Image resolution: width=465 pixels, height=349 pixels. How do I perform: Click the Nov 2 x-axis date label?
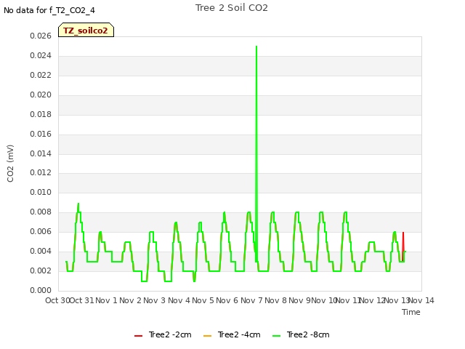click(x=130, y=300)
